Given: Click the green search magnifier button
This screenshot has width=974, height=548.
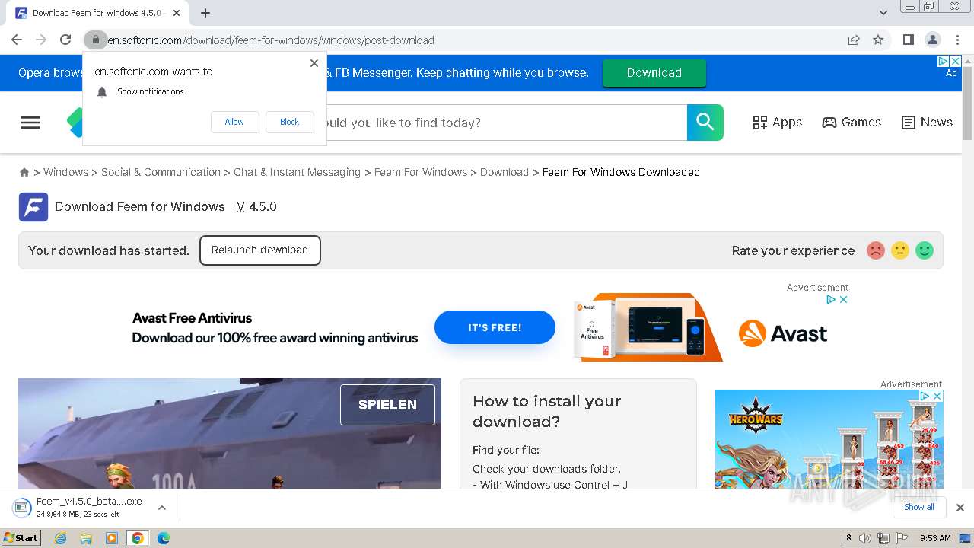Looking at the screenshot, I should [705, 123].
